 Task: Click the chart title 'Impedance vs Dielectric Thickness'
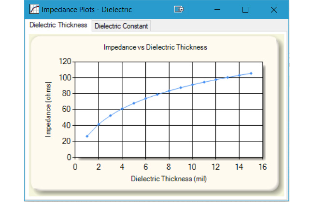[156, 47]
